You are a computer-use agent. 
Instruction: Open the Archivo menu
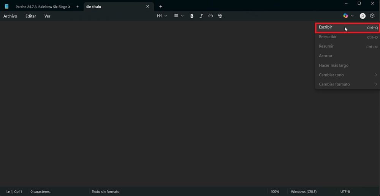[10, 16]
